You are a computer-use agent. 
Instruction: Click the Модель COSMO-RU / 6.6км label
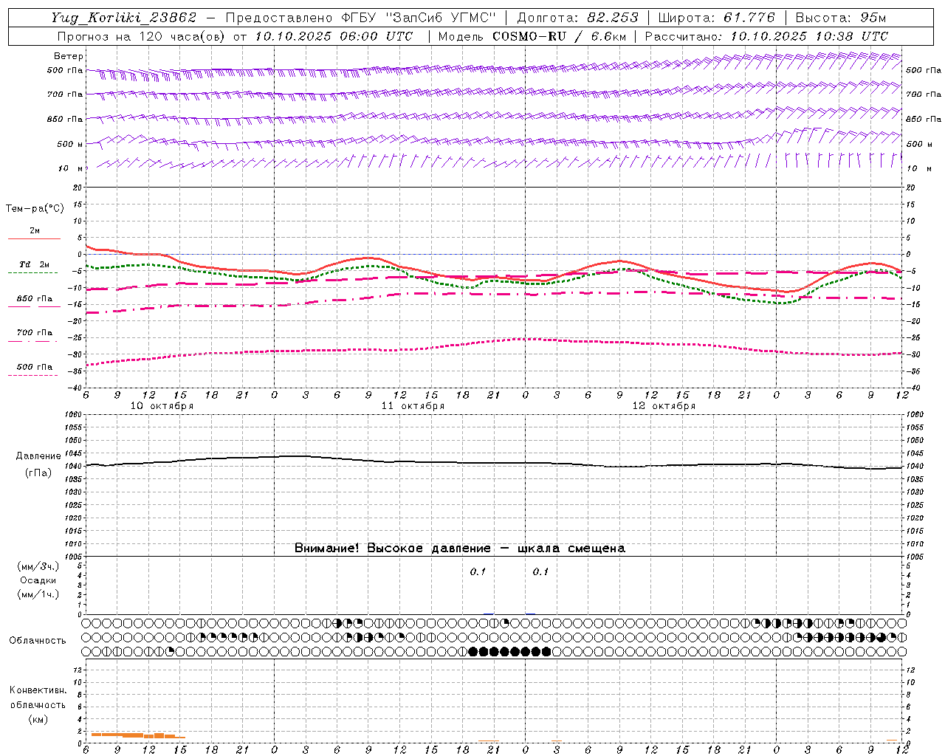(x=532, y=36)
